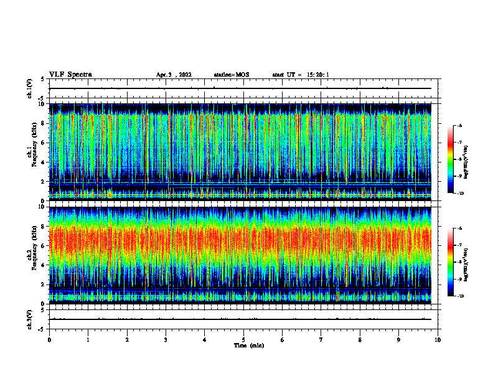
Task: Click time axis tick label '0'
Action: (x=49, y=340)
